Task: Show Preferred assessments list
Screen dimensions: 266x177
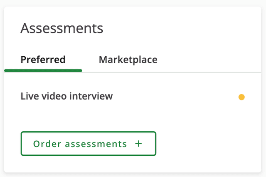Action: pos(43,60)
